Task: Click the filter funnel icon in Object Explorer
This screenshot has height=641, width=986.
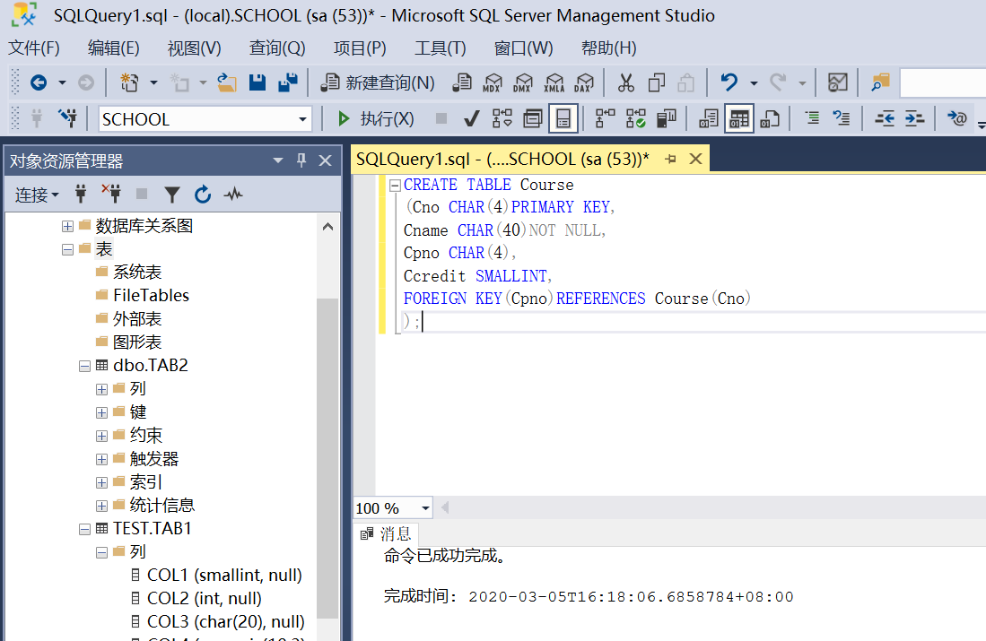Action: pos(171,195)
